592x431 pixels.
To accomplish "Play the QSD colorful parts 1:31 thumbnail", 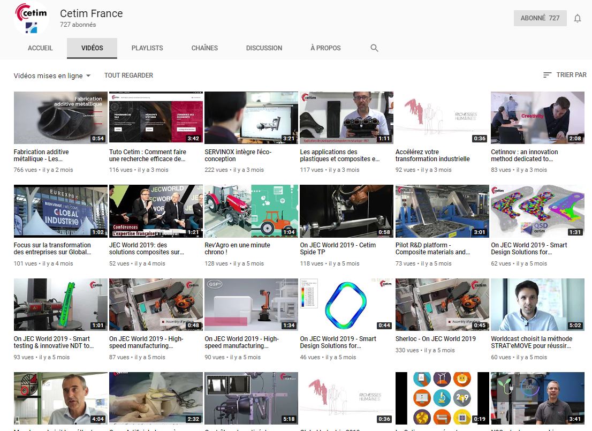I will coord(537,211).
